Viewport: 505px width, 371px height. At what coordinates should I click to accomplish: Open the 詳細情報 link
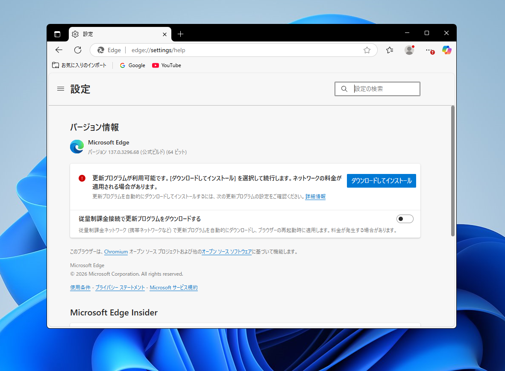pyautogui.click(x=315, y=196)
